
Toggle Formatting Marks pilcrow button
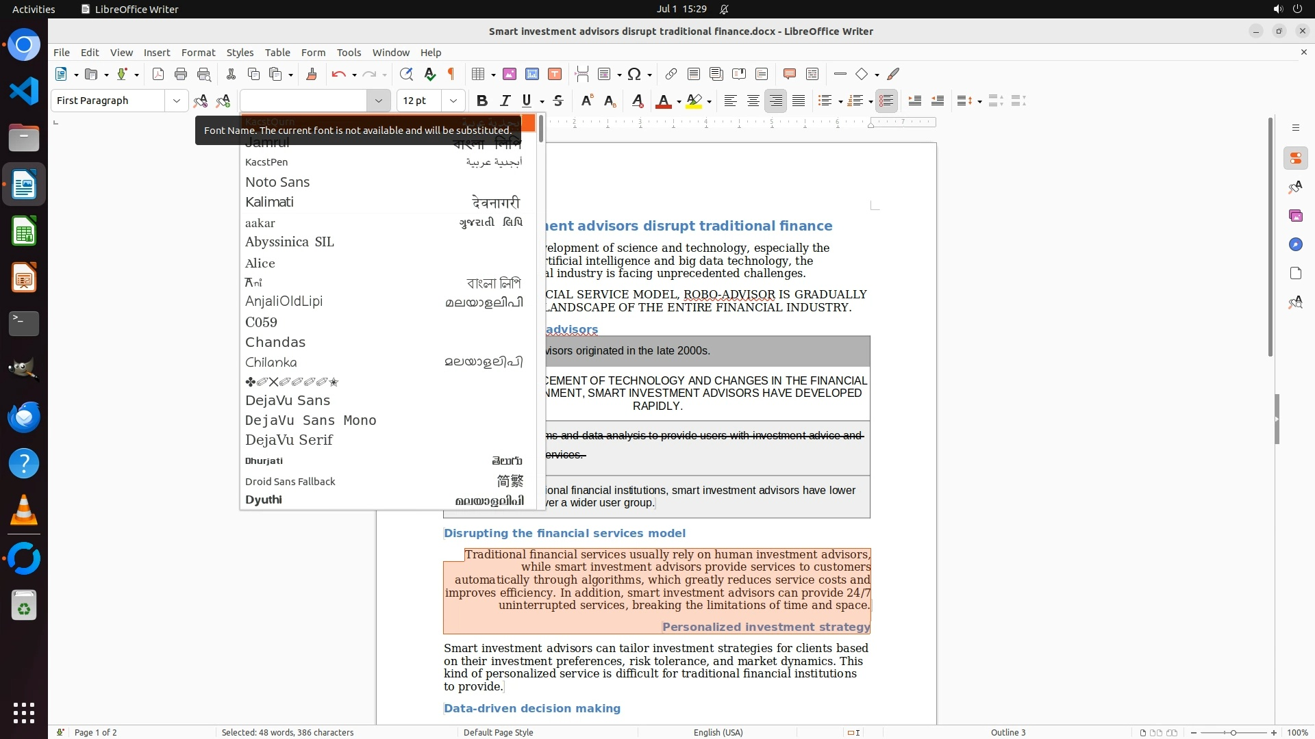click(x=451, y=74)
